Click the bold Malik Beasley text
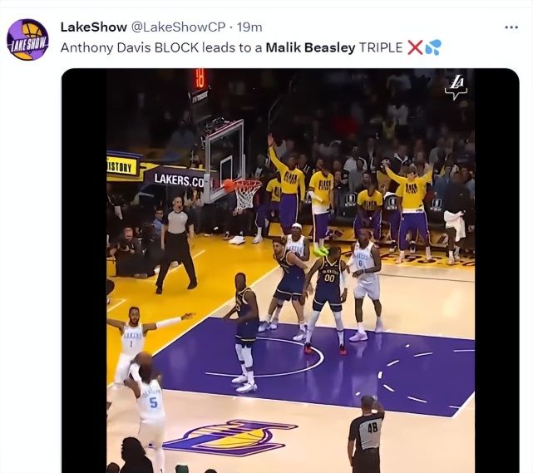This screenshot has width=533, height=473. pyautogui.click(x=310, y=48)
